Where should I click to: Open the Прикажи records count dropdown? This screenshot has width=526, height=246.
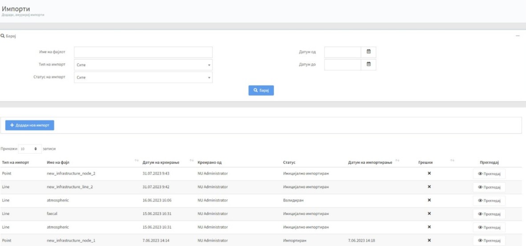click(x=30, y=148)
